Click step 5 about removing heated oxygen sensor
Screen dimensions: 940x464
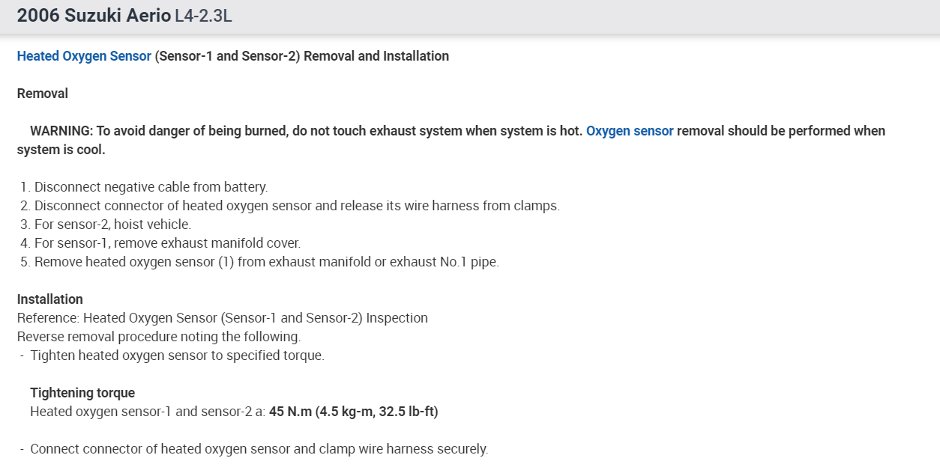pyautogui.click(x=266, y=262)
